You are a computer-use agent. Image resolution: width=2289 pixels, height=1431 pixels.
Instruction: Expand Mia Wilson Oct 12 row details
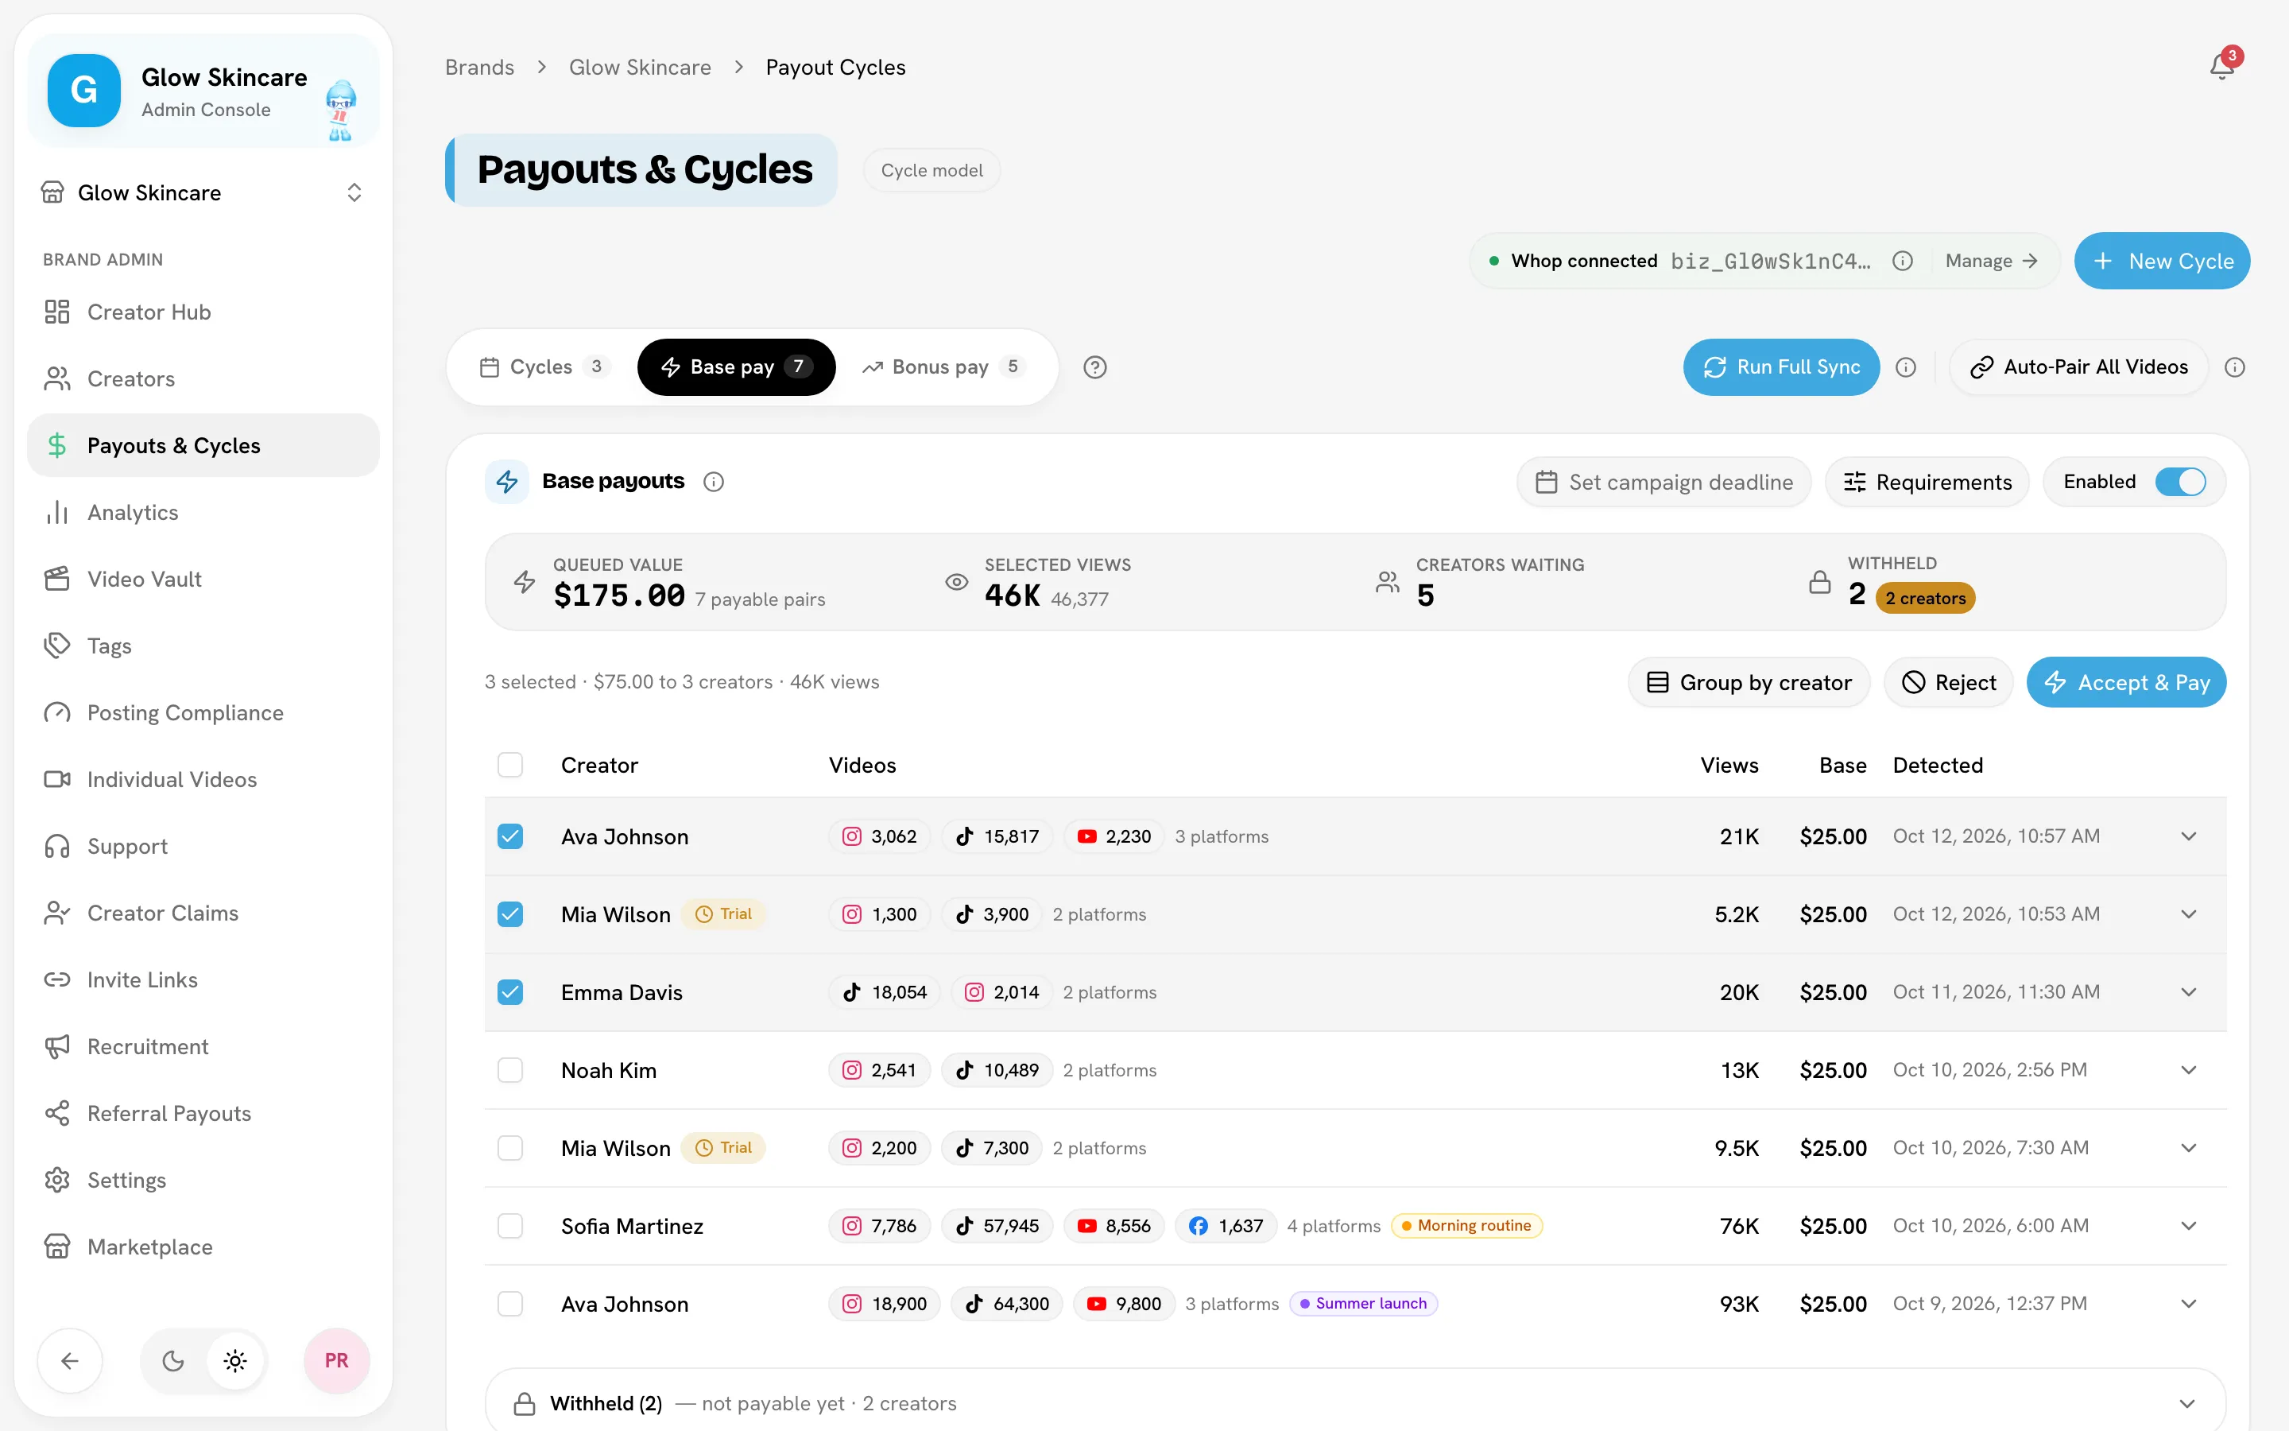2189,914
